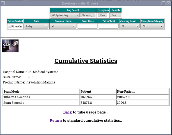The width and height of the screenshot is (172, 135).
Task: Expand the Viewing Level dropdown
Action: (x=130, y=26)
